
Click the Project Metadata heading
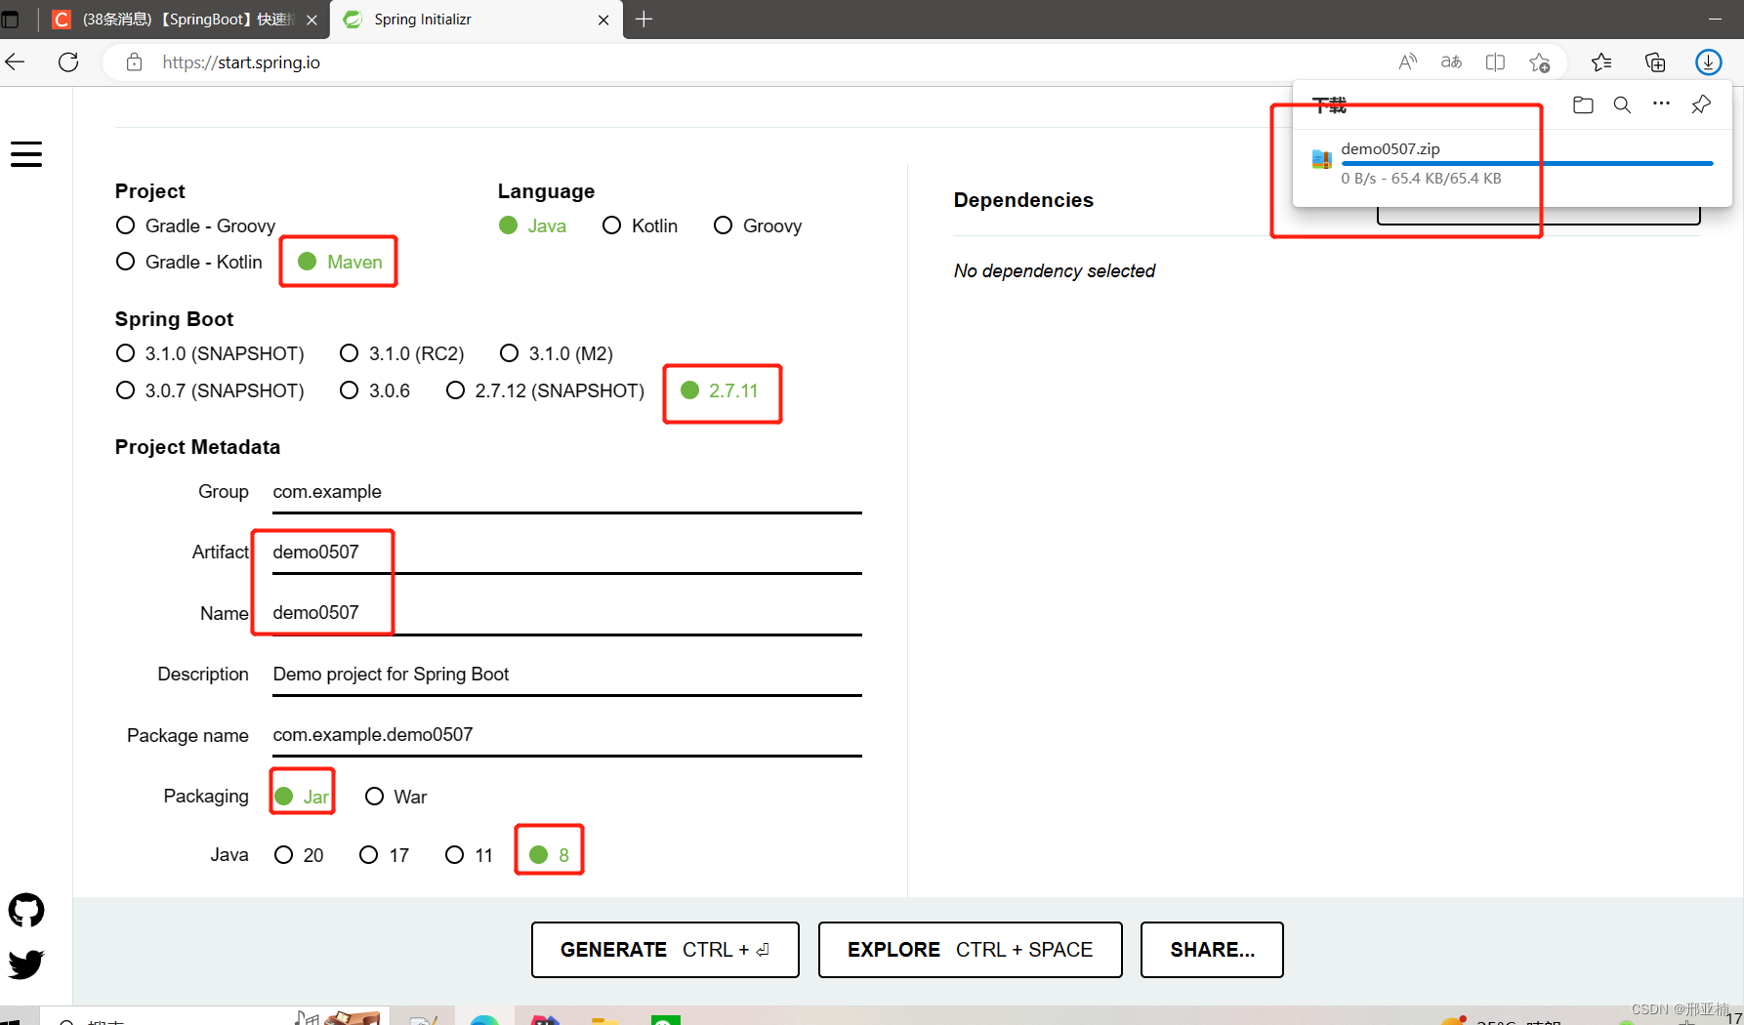pos(197,447)
